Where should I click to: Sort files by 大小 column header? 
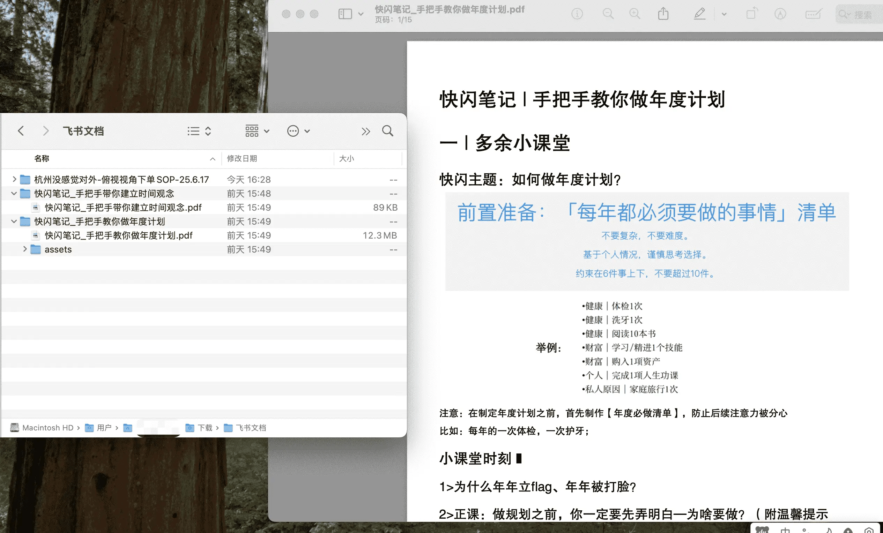[x=347, y=158]
